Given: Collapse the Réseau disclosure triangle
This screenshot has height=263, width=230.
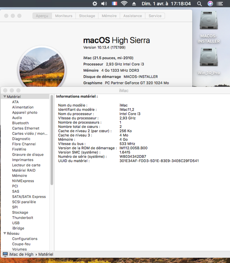Looking at the screenshot, I should pos(5,233).
